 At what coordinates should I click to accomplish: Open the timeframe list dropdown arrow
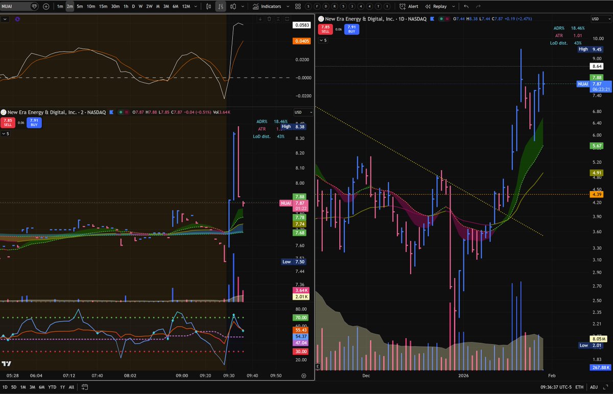point(197,7)
